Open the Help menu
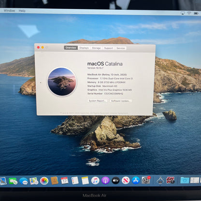201x201 pixels. (22, 11)
